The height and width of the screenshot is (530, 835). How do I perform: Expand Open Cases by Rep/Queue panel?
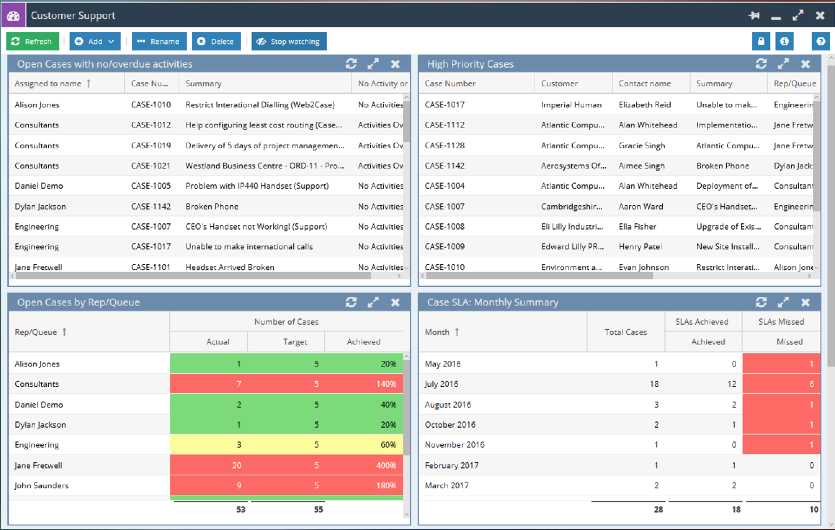point(373,302)
